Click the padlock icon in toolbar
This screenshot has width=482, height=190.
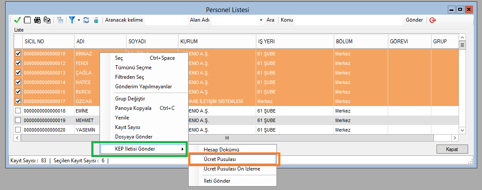[96, 20]
